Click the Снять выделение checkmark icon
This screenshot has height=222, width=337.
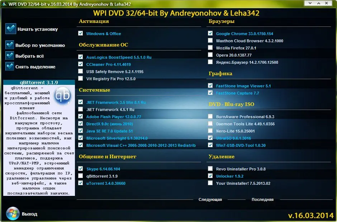click(10, 66)
